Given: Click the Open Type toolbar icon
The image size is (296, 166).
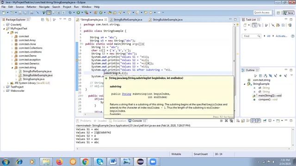Looking at the screenshot, I should tap(110, 12).
